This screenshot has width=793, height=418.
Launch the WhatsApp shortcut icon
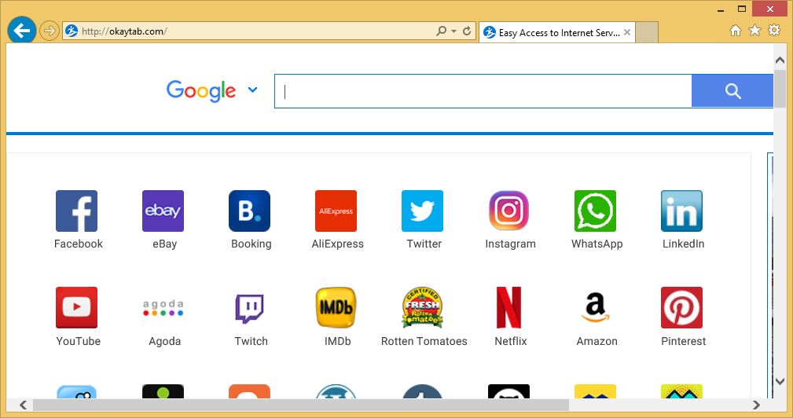[x=595, y=211]
